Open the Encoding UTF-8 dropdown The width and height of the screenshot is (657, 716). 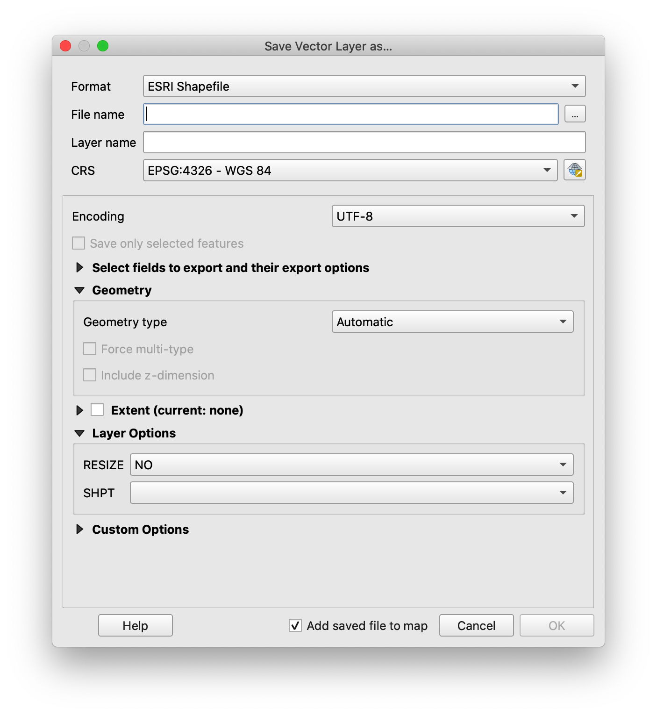(x=458, y=216)
